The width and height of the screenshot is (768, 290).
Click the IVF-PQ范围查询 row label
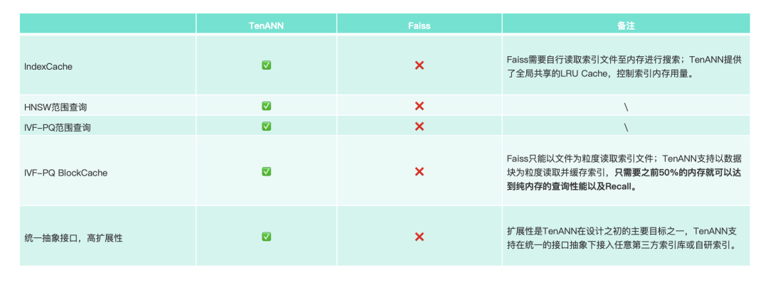(58, 127)
